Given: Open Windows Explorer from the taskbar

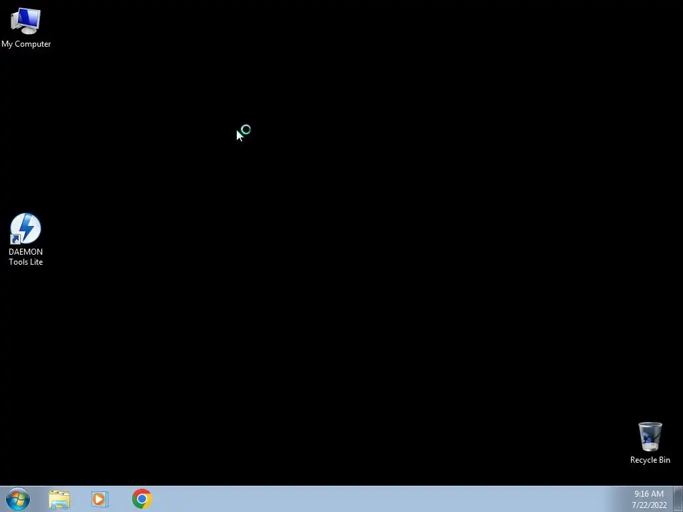Looking at the screenshot, I should pos(59,499).
